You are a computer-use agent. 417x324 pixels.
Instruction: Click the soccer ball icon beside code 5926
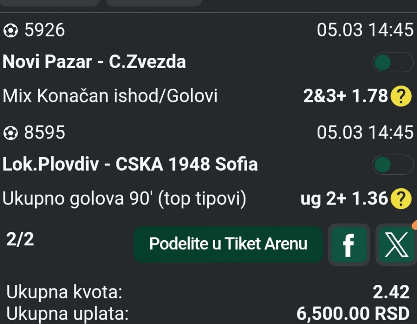[10, 30]
